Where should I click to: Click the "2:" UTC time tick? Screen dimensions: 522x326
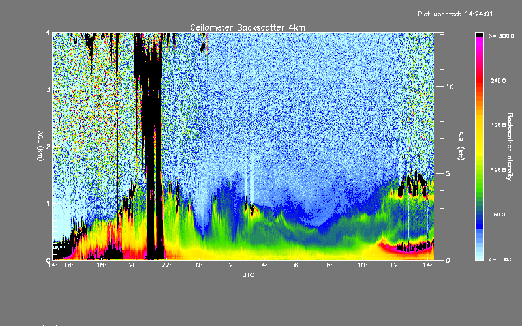coord(232,265)
